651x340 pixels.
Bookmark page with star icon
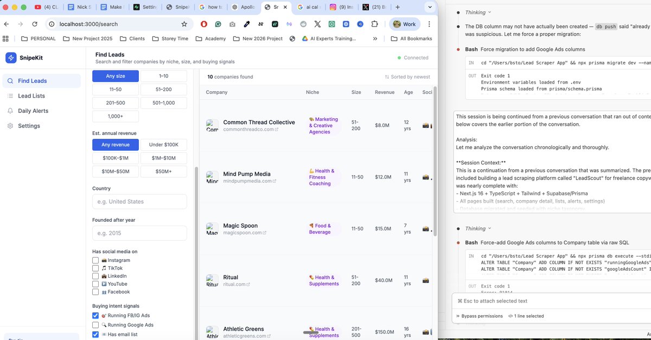point(184,24)
